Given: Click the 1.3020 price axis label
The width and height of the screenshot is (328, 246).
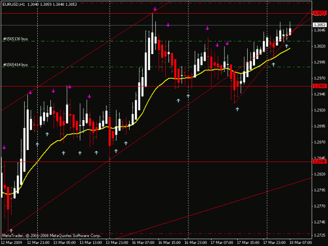Looking at the screenshot, I should coord(320,46).
